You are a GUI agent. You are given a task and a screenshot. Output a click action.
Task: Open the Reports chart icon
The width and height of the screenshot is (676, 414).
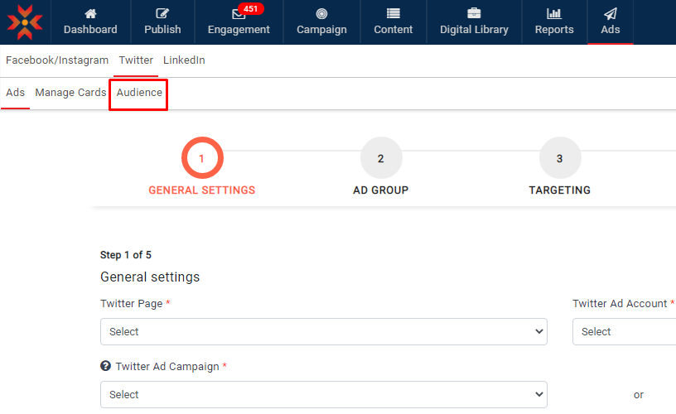(x=554, y=14)
